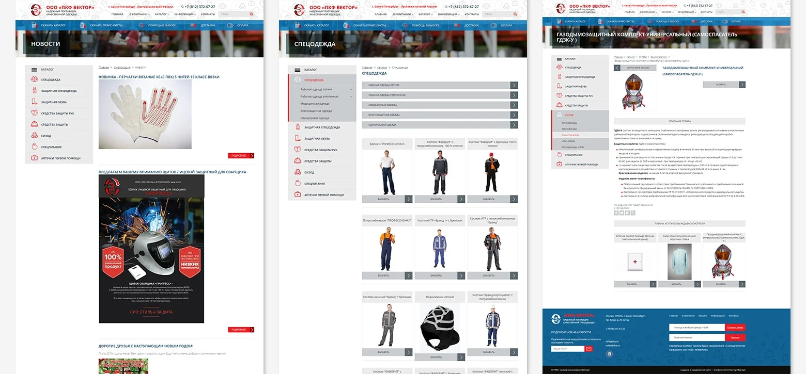Expand Рабочая одежда летняя chevron in sidebar

[351, 89]
